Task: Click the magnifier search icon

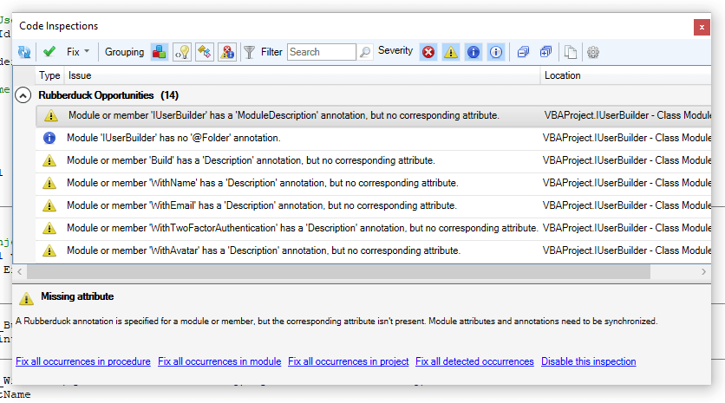Action: (x=365, y=52)
